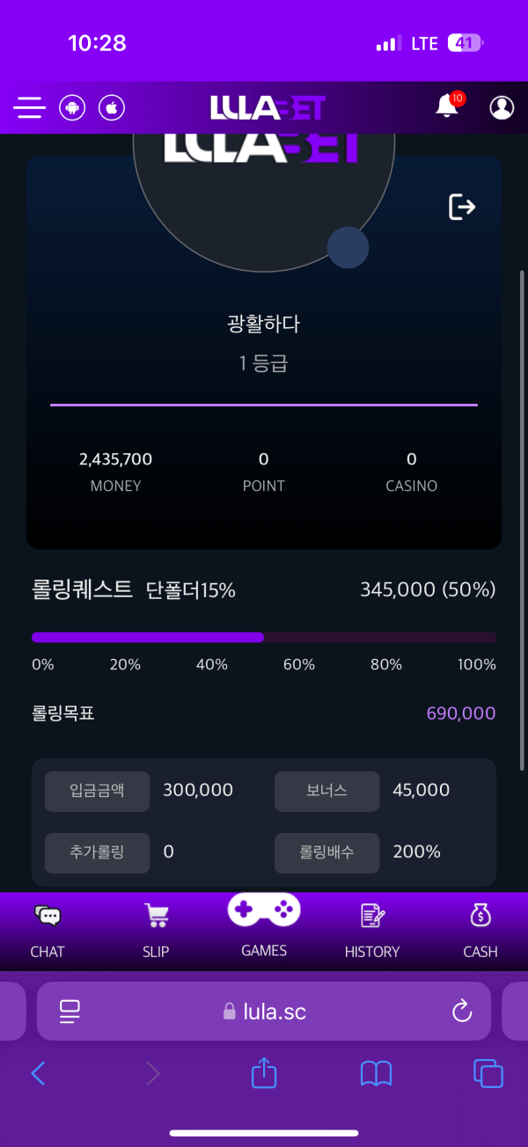Open the SLIP cart tab
This screenshot has width=528, height=1147.
click(x=156, y=931)
